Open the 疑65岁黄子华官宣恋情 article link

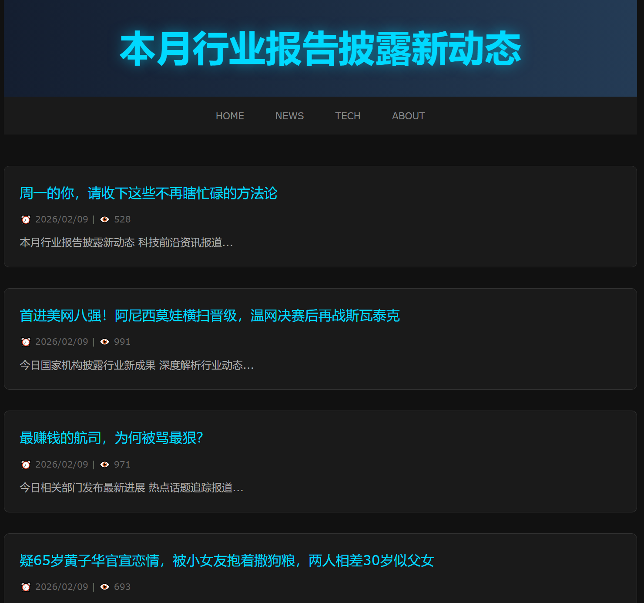[227, 561]
